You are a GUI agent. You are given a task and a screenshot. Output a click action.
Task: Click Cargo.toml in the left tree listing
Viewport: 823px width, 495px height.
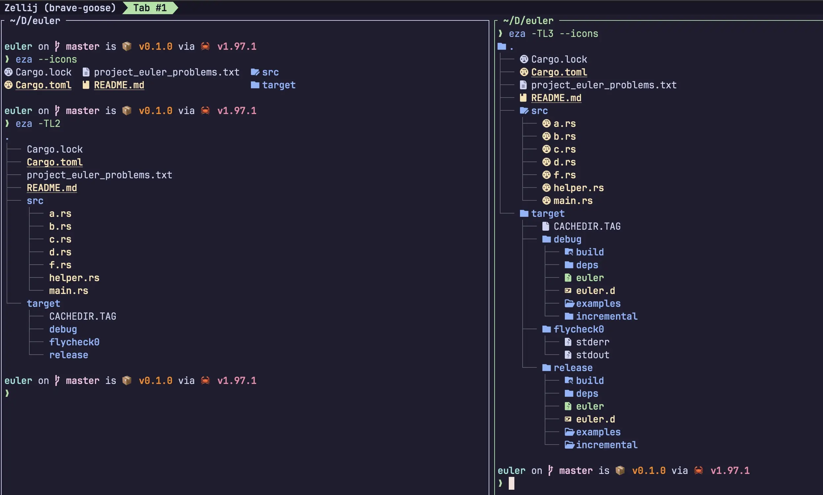point(55,162)
